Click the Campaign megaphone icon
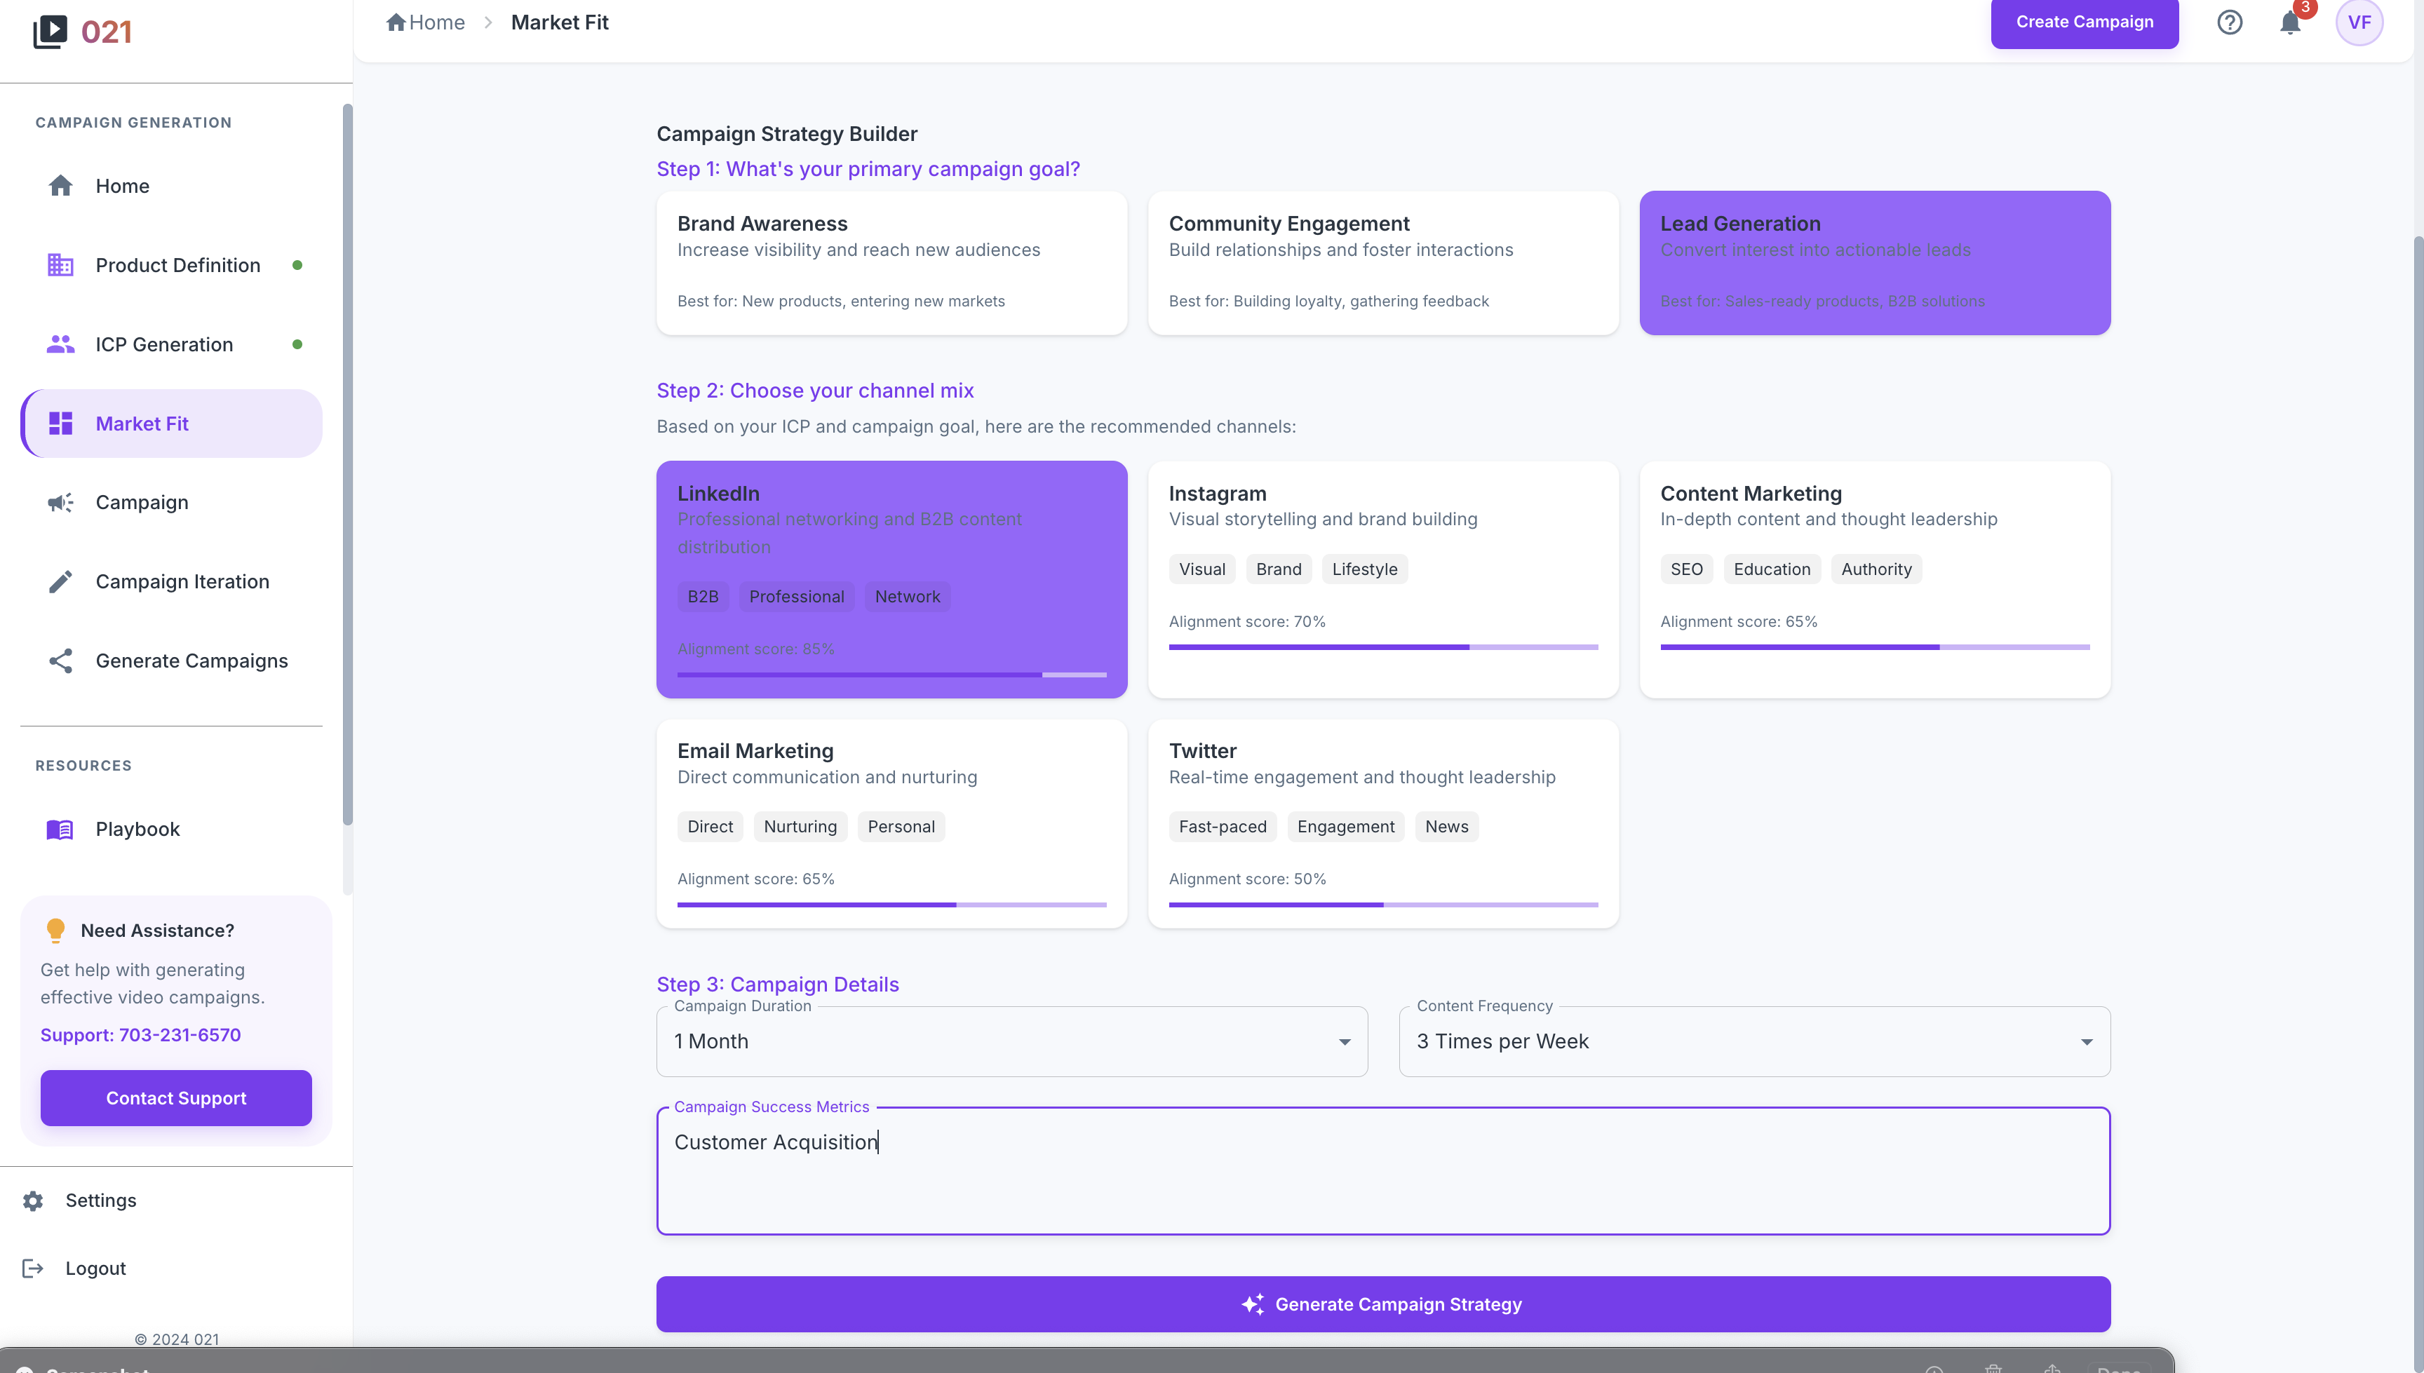The height and width of the screenshot is (1373, 2424). pyautogui.click(x=60, y=503)
